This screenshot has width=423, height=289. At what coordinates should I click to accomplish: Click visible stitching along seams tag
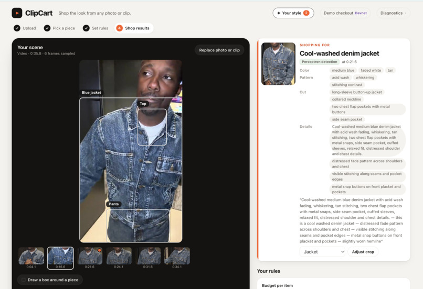pyautogui.click(x=367, y=176)
